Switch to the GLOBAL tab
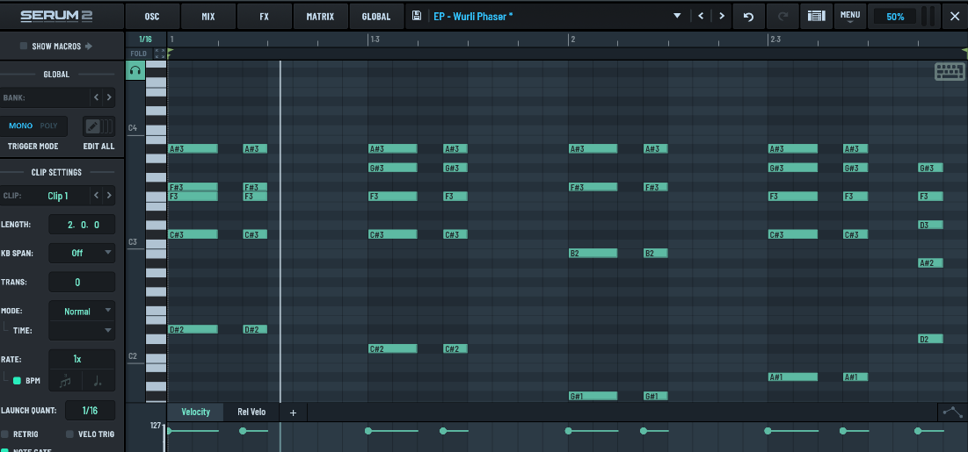Viewport: 968px width, 452px height. tap(376, 17)
